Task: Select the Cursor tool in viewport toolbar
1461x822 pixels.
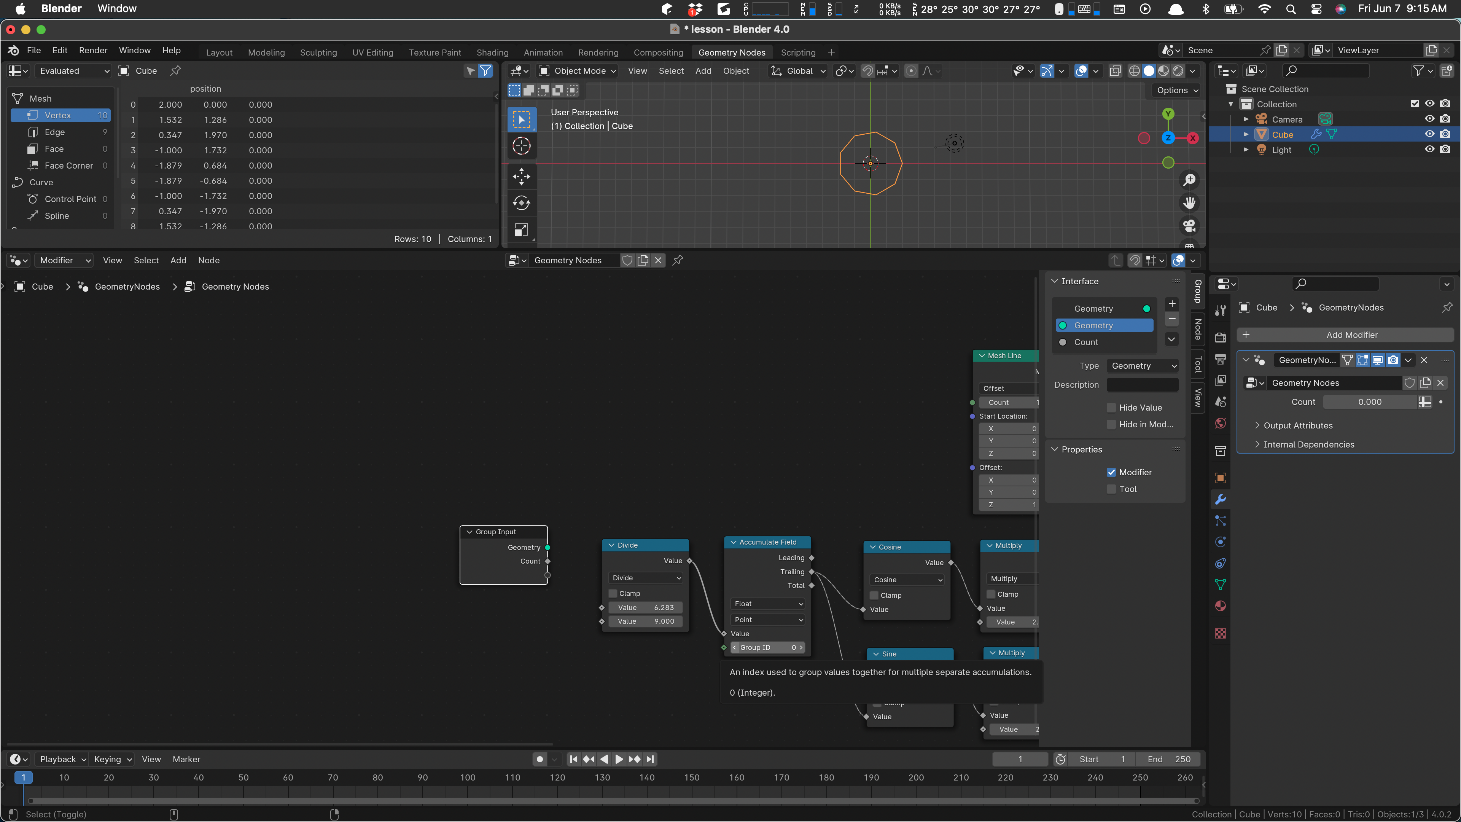Action: tap(521, 147)
